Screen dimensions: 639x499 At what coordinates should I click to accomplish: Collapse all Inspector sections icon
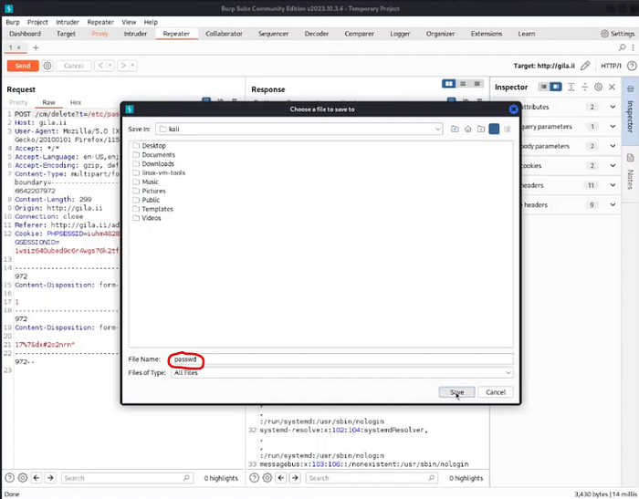click(585, 87)
